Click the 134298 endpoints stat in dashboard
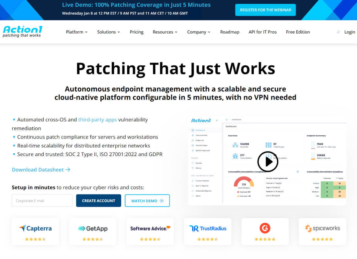 [x=241, y=145]
